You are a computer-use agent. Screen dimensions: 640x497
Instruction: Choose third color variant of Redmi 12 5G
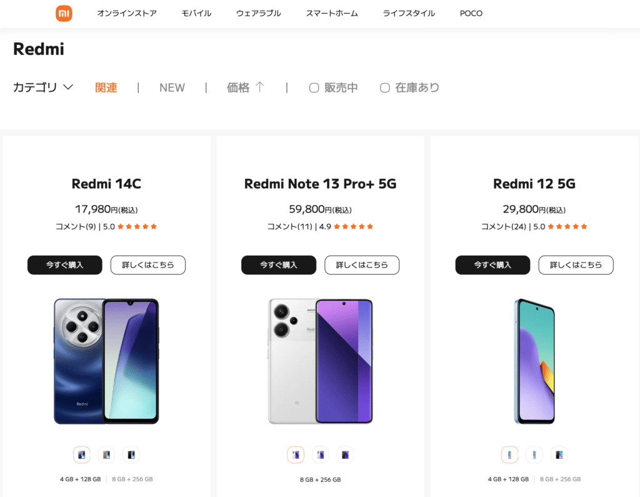coord(559,454)
